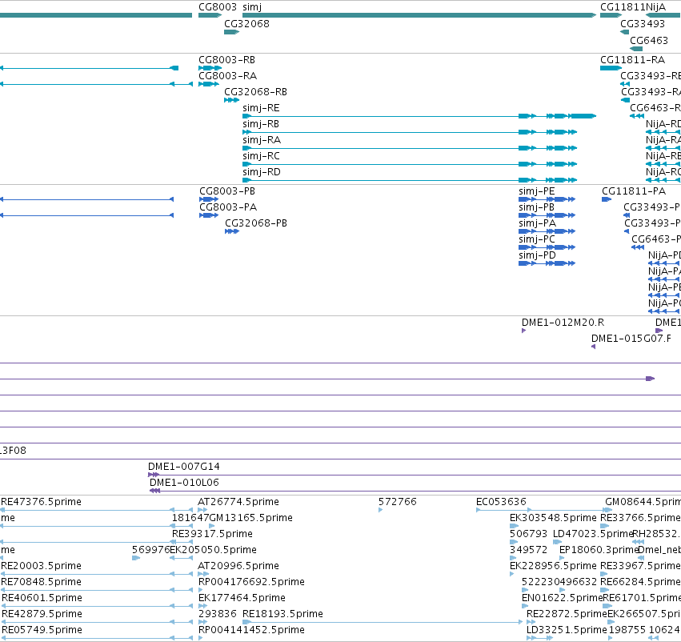Select EST EK303548.5prime
Image resolution: width=681 pixels, height=642 pixels.
553,518
